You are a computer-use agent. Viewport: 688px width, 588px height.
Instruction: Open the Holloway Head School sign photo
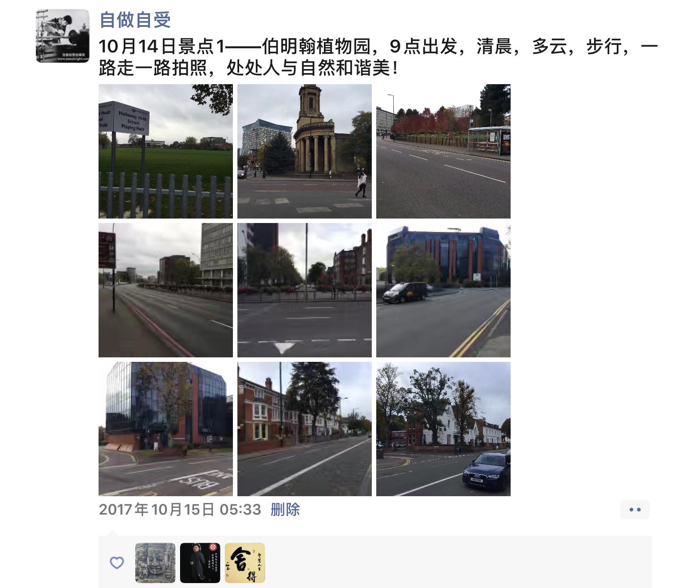[166, 151]
